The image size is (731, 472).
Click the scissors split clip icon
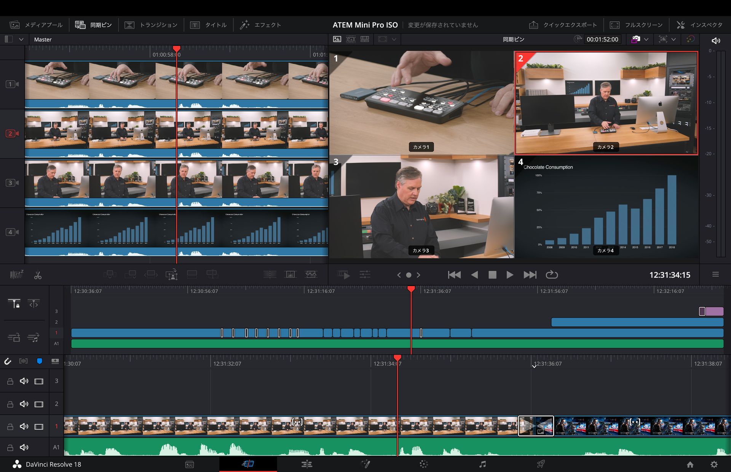[38, 275]
